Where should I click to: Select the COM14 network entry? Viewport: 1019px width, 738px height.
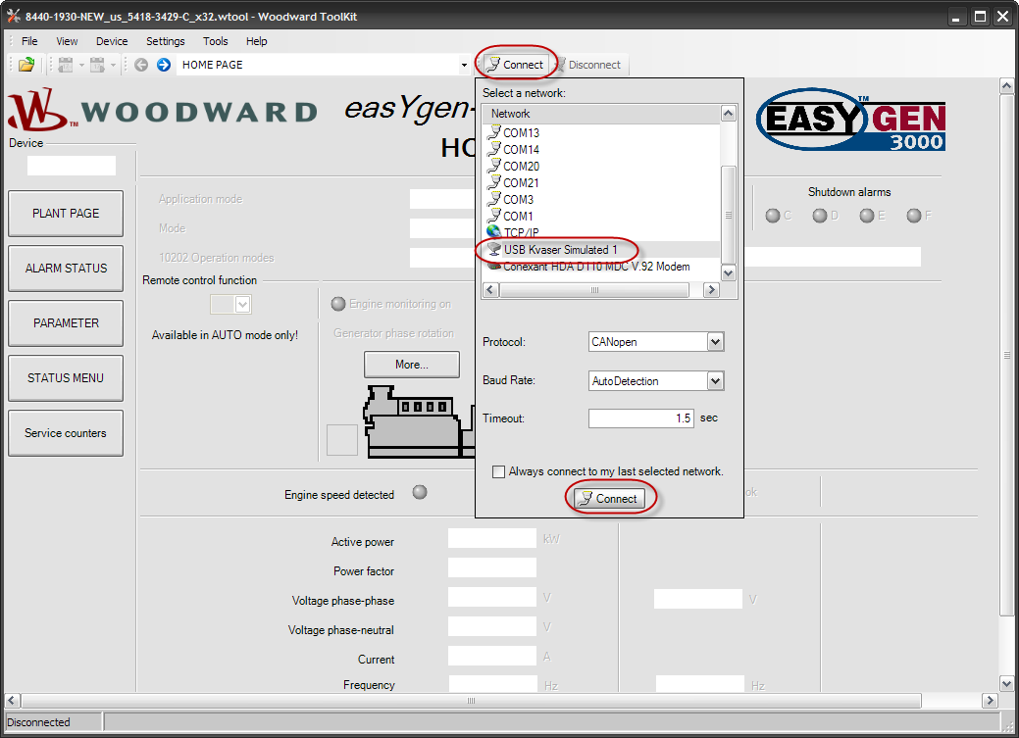521,149
